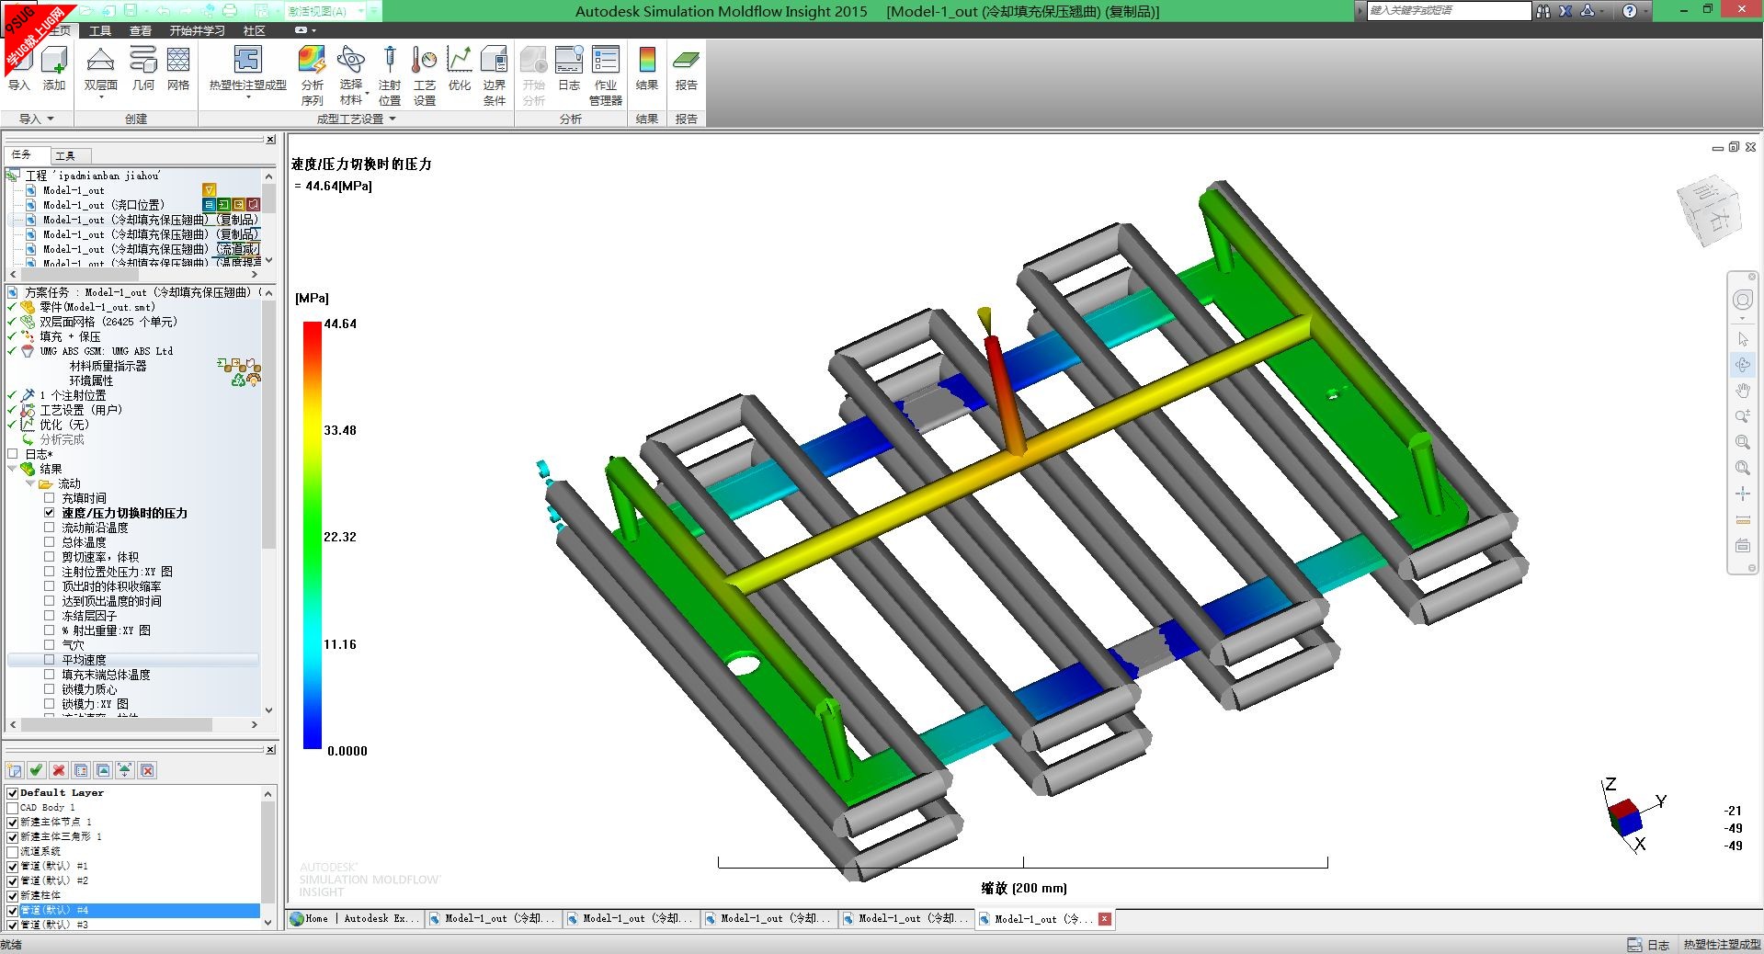1764x954 pixels.
Task: Uncheck 速度/压力切换时的压力 result checkbox
Action: click(50, 513)
